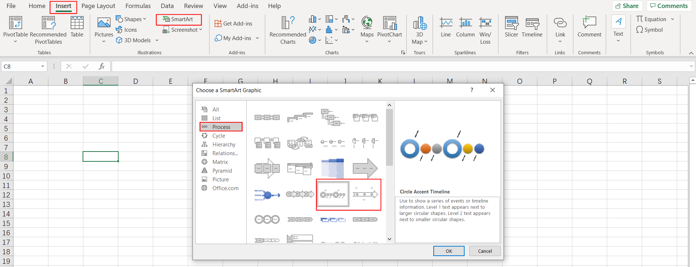The image size is (696, 267).
Task: Open Recommended PivotTables
Action: point(48,30)
